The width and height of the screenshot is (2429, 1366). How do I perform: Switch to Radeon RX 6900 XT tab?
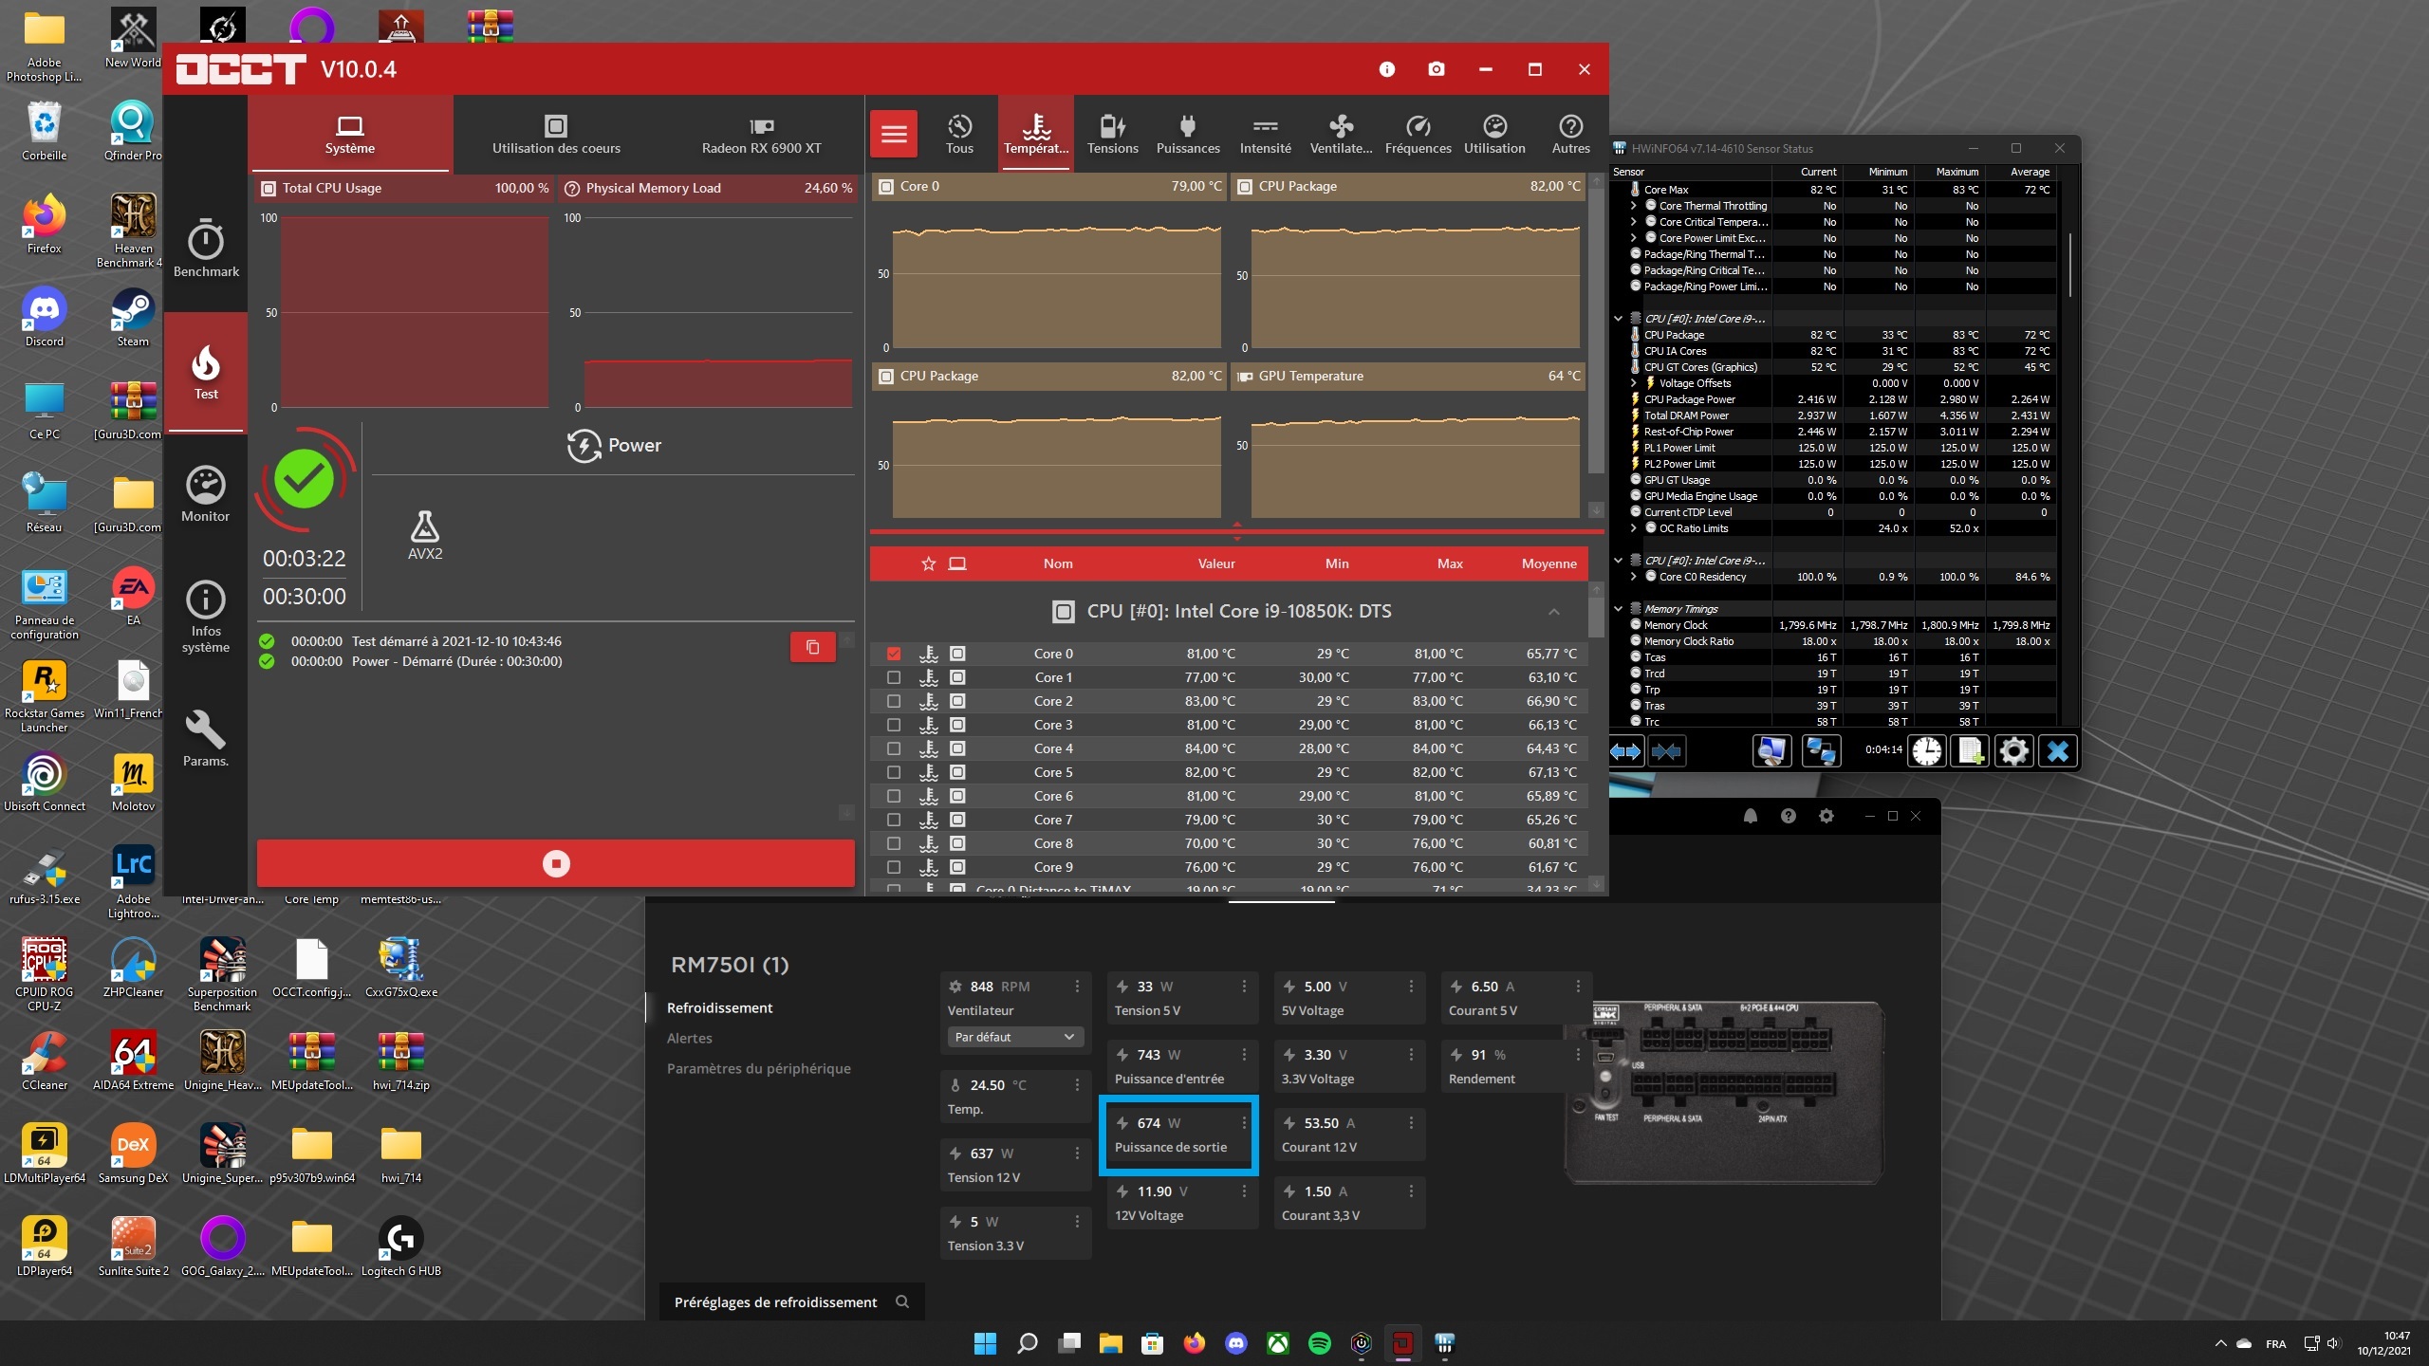tap(761, 135)
